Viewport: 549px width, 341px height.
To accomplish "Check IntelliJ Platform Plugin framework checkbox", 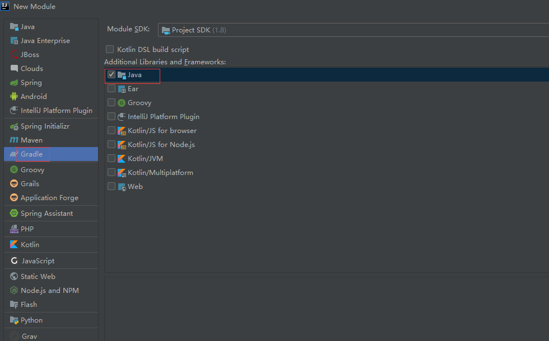I will [111, 116].
